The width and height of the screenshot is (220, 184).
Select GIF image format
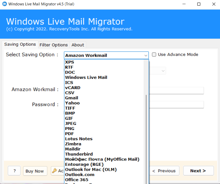[104, 118]
